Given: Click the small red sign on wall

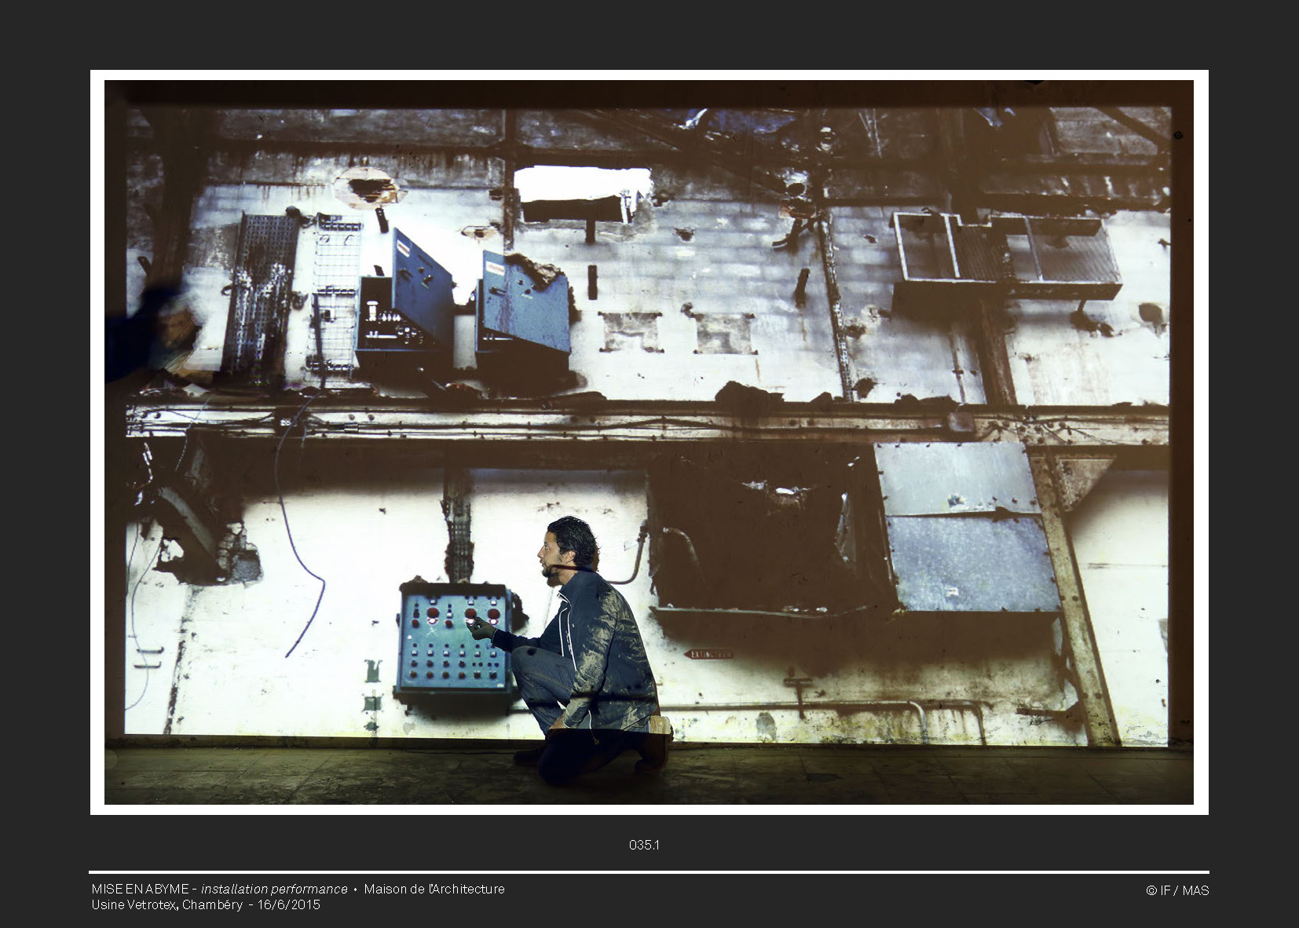Looking at the screenshot, I should point(708,654).
